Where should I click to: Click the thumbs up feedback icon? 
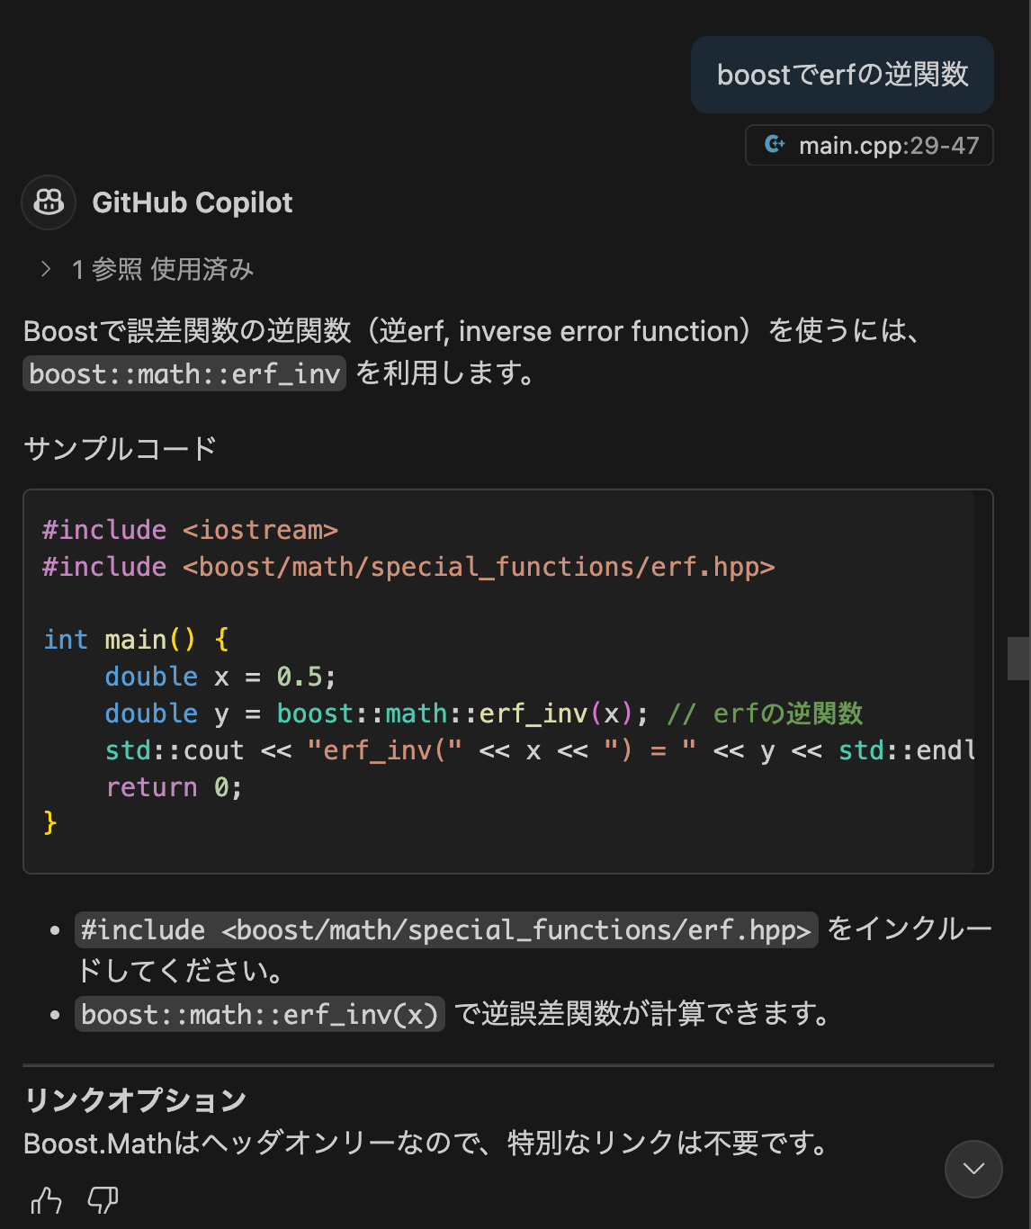coord(47,1200)
